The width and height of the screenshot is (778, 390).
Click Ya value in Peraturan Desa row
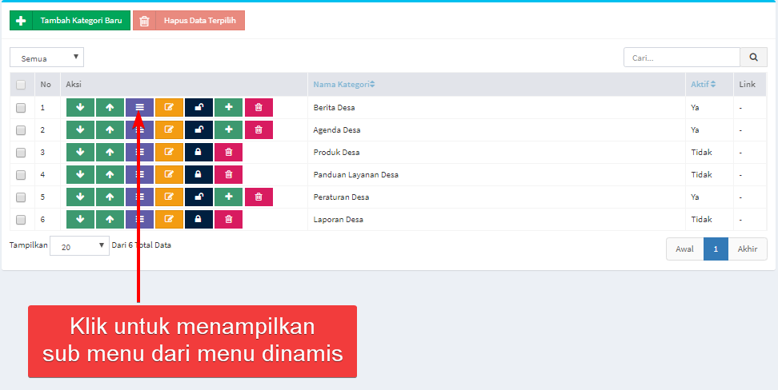tap(695, 197)
